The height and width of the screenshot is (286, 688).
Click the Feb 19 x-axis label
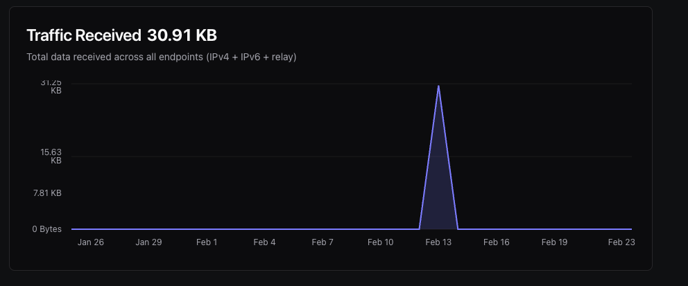554,242
